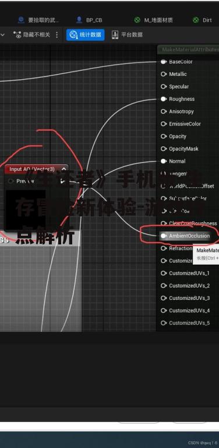Click the Metallic input pin
The image size is (219, 448).
[164, 74]
